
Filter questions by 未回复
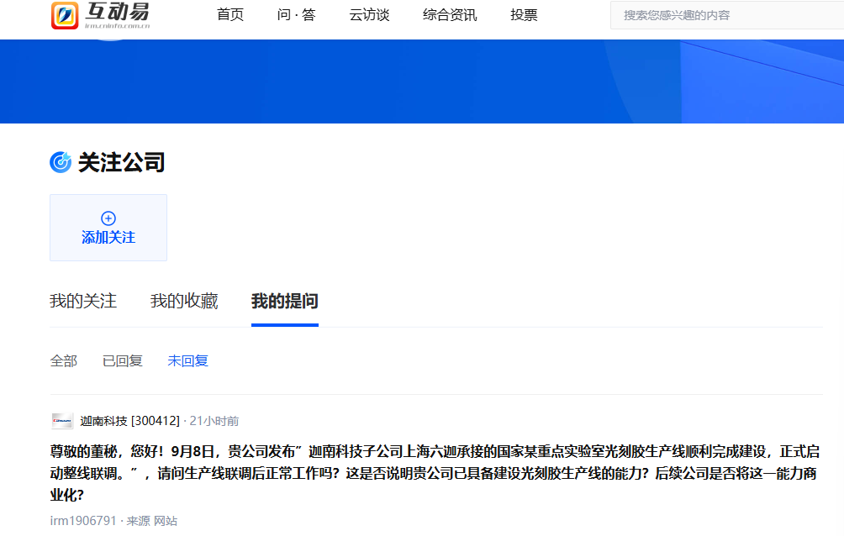point(187,360)
